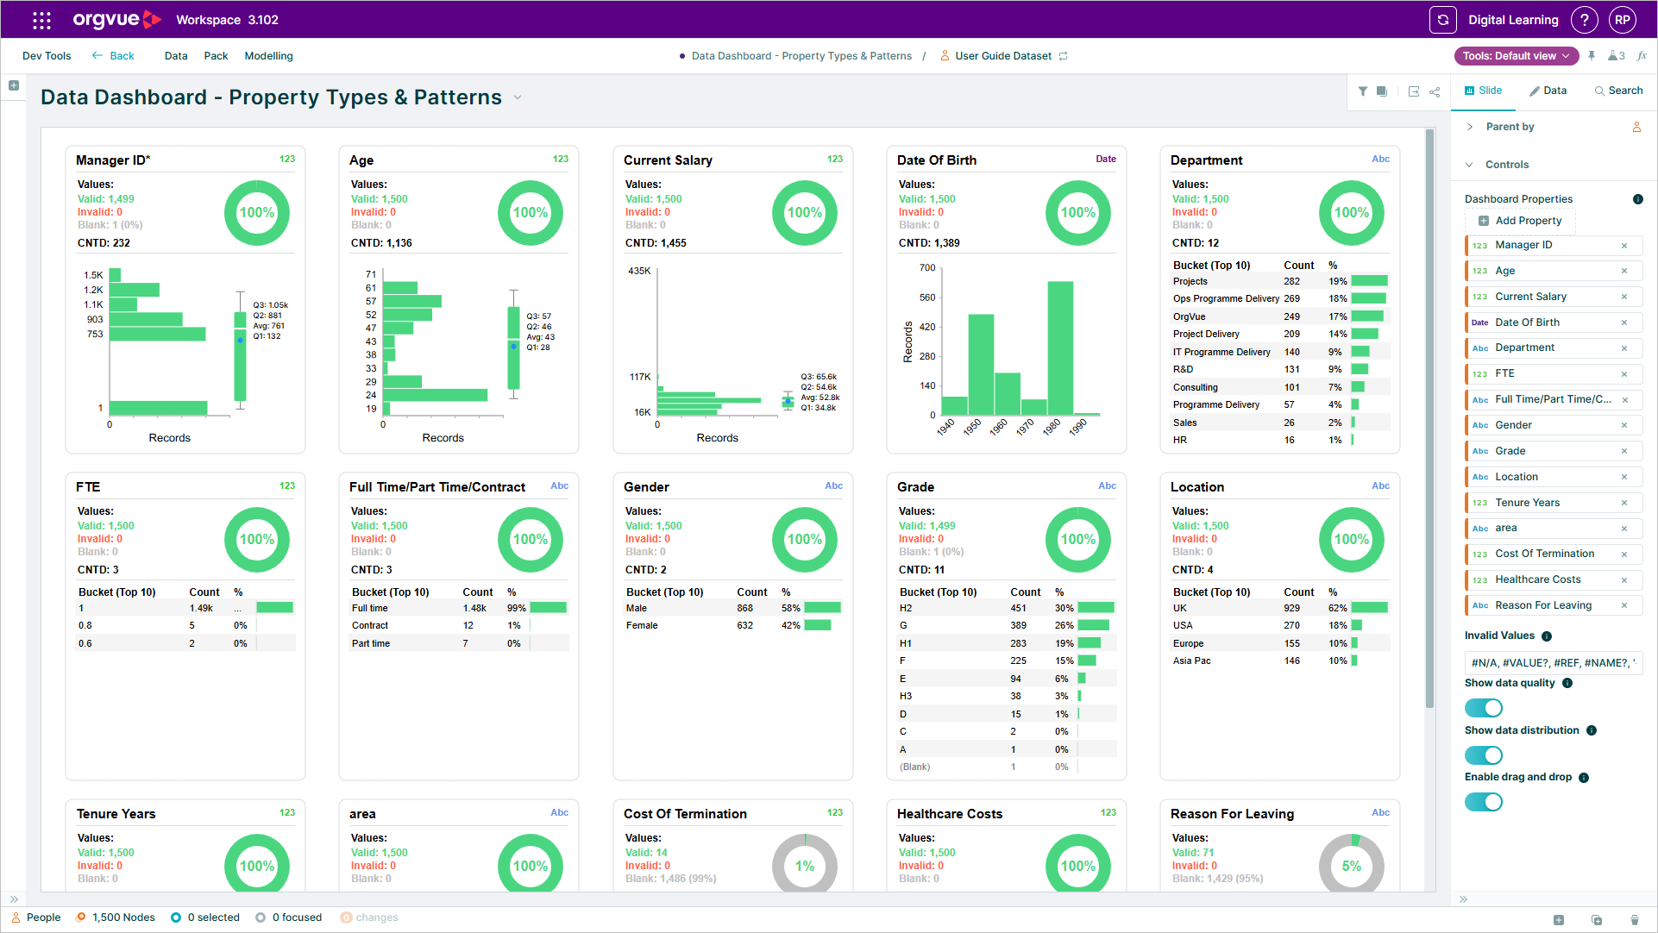Toggle Show data quality switch
Image resolution: width=1658 pixels, height=933 pixels.
(x=1484, y=708)
